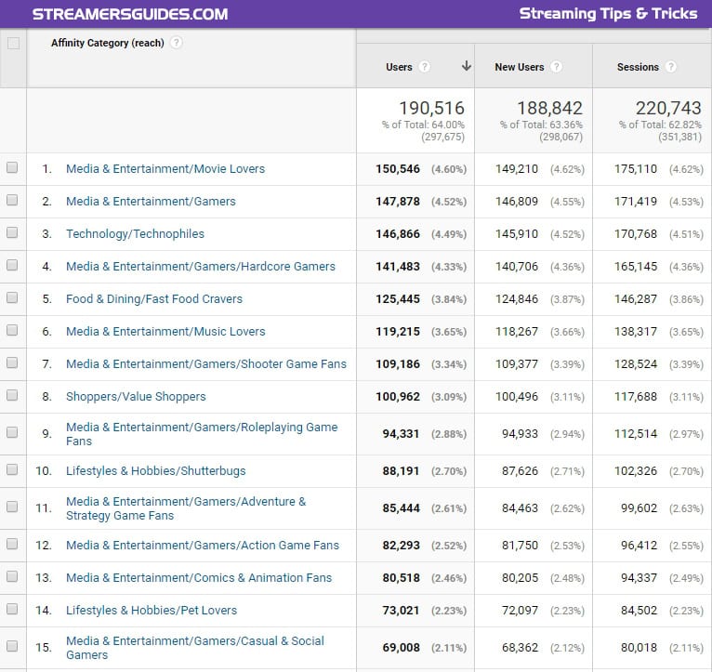Image resolution: width=712 pixels, height=672 pixels.
Task: Check the Music Lovers row checkbox
Action: click(x=12, y=330)
